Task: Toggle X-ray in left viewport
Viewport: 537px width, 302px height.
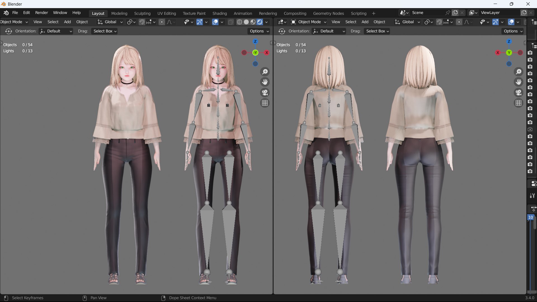Action: [231, 22]
